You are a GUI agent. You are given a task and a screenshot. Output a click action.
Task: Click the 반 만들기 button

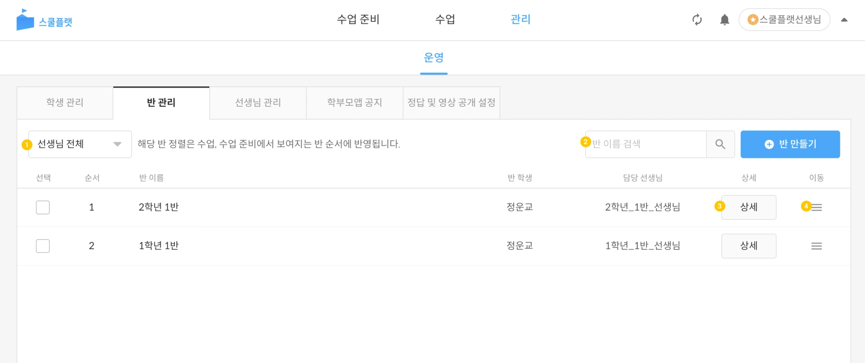point(790,144)
